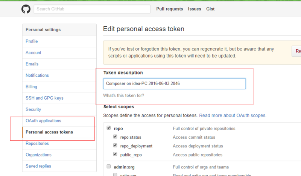Image resolution: width=301 pixels, height=176 pixels.
Task: Open Pull requests in top navigation
Action: (169, 9)
